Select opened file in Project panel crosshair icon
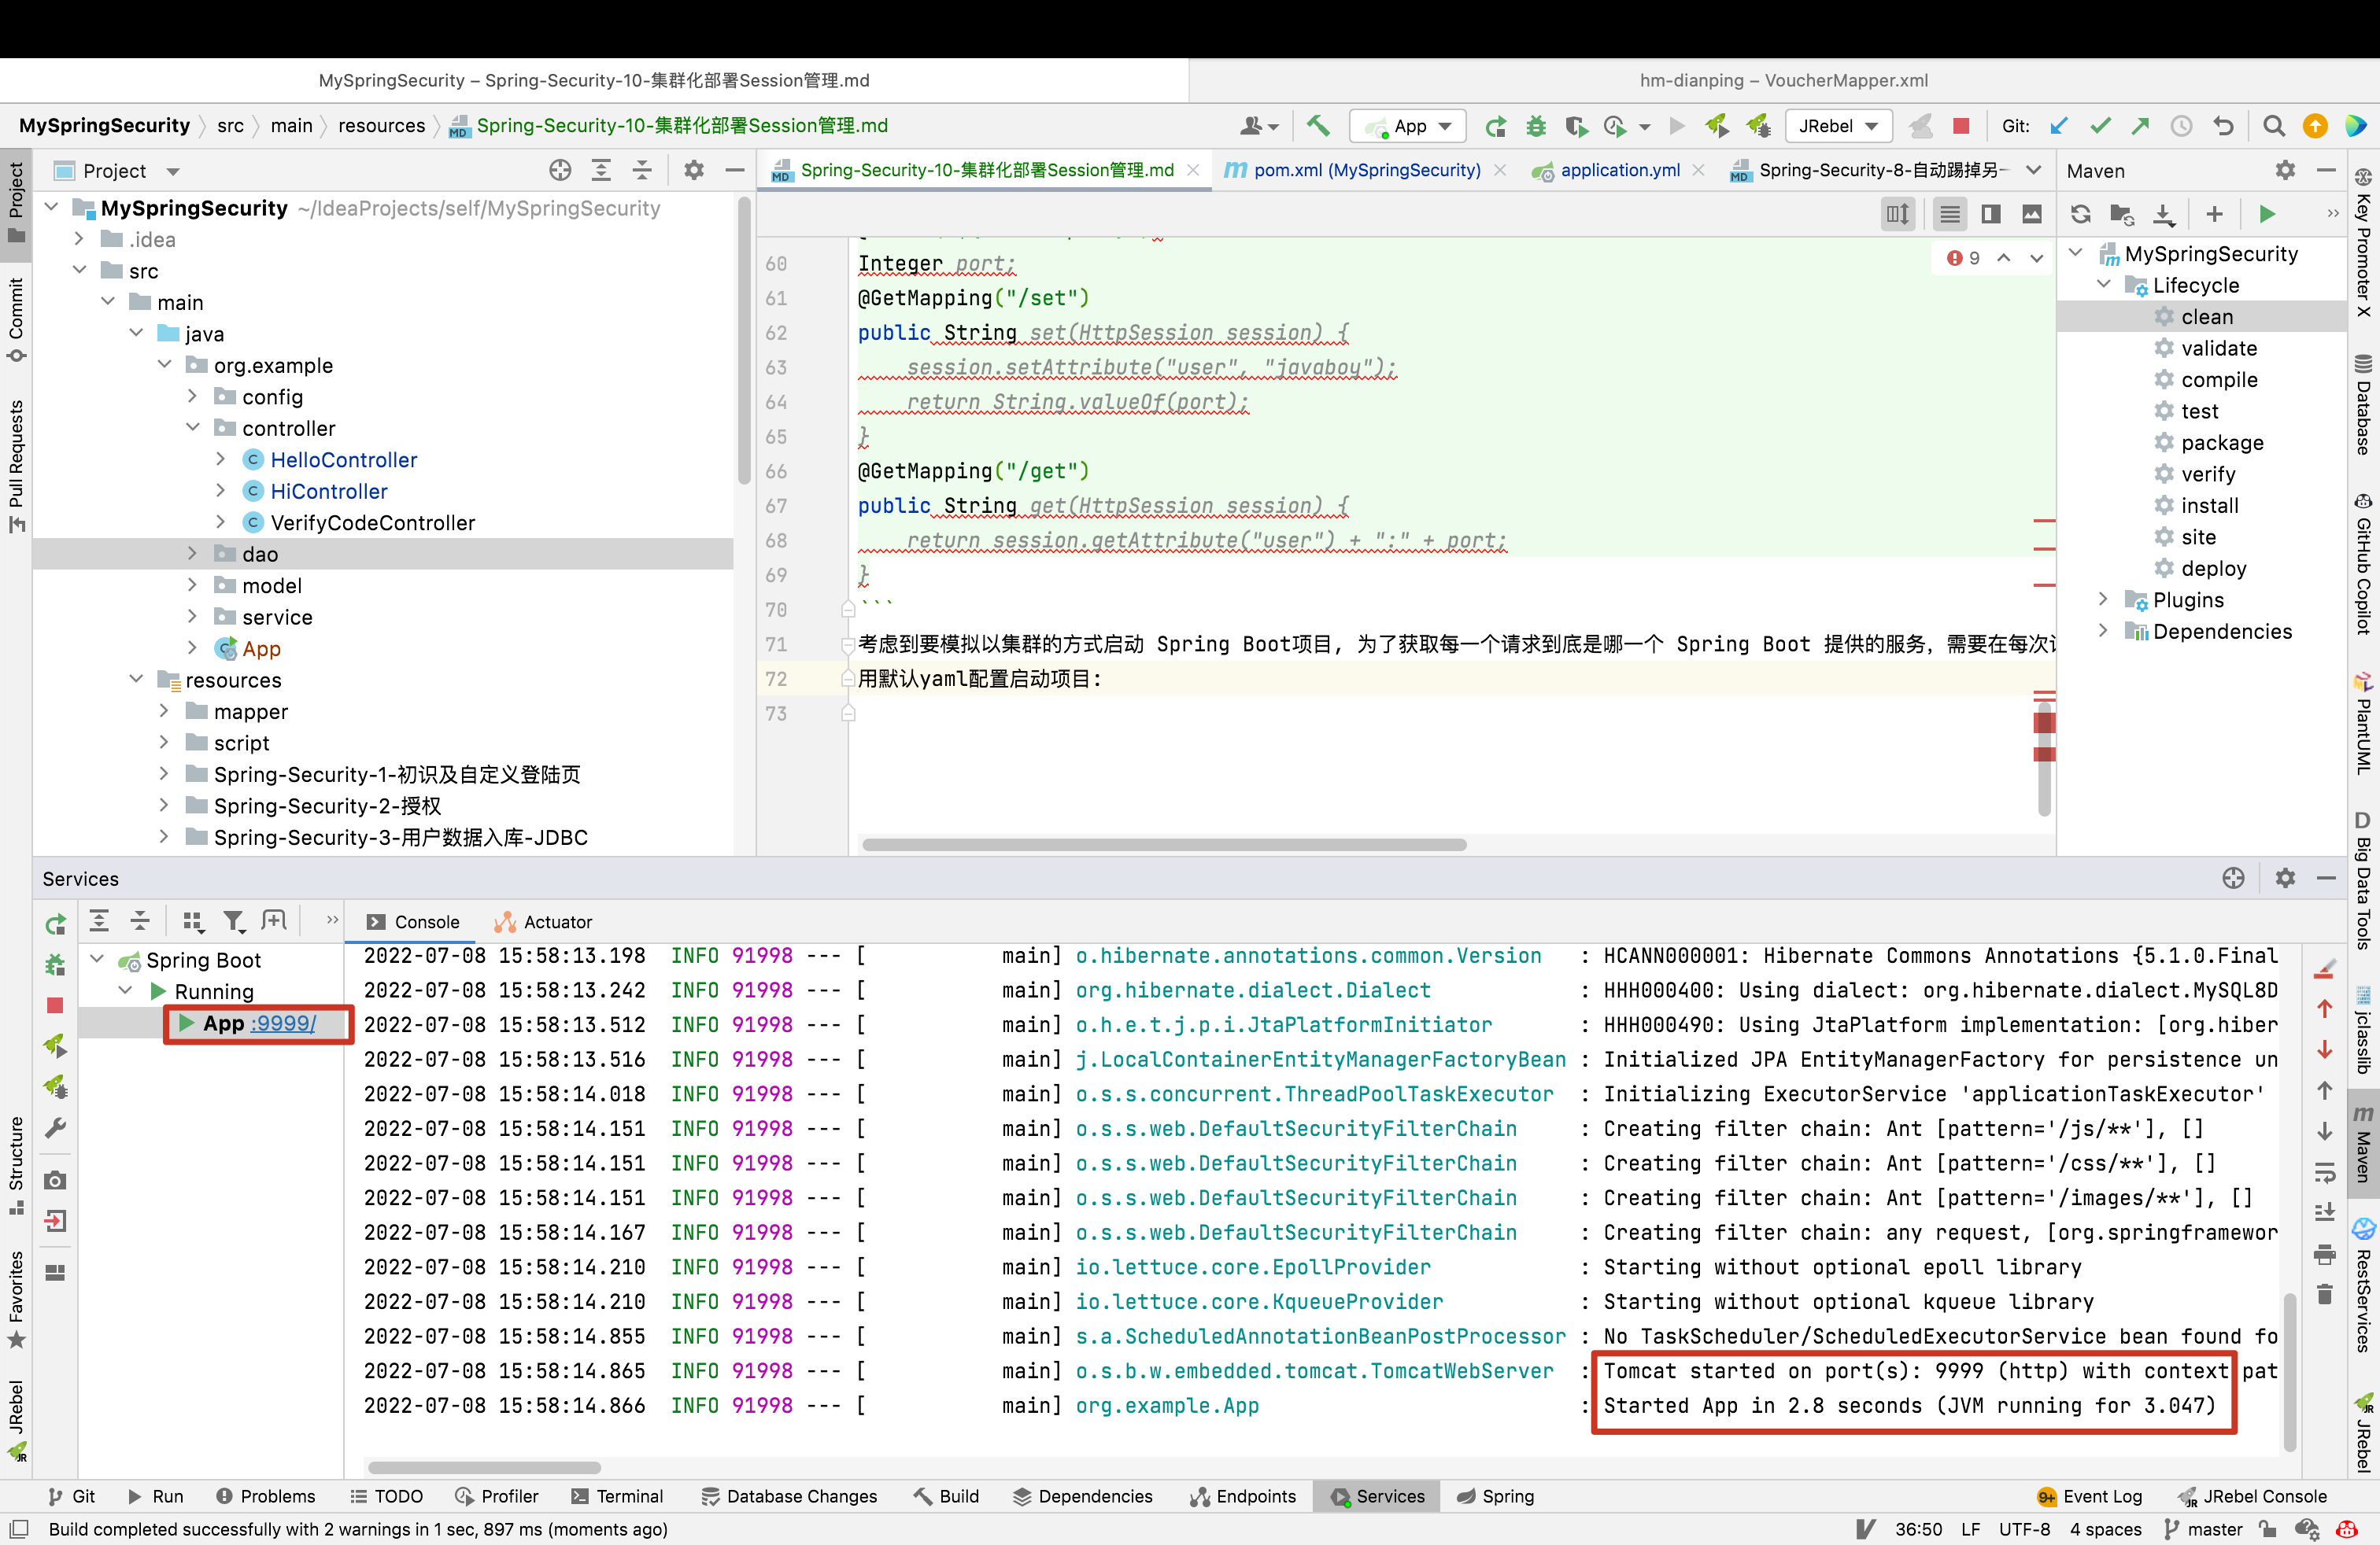2380x1545 pixels. coord(560,171)
